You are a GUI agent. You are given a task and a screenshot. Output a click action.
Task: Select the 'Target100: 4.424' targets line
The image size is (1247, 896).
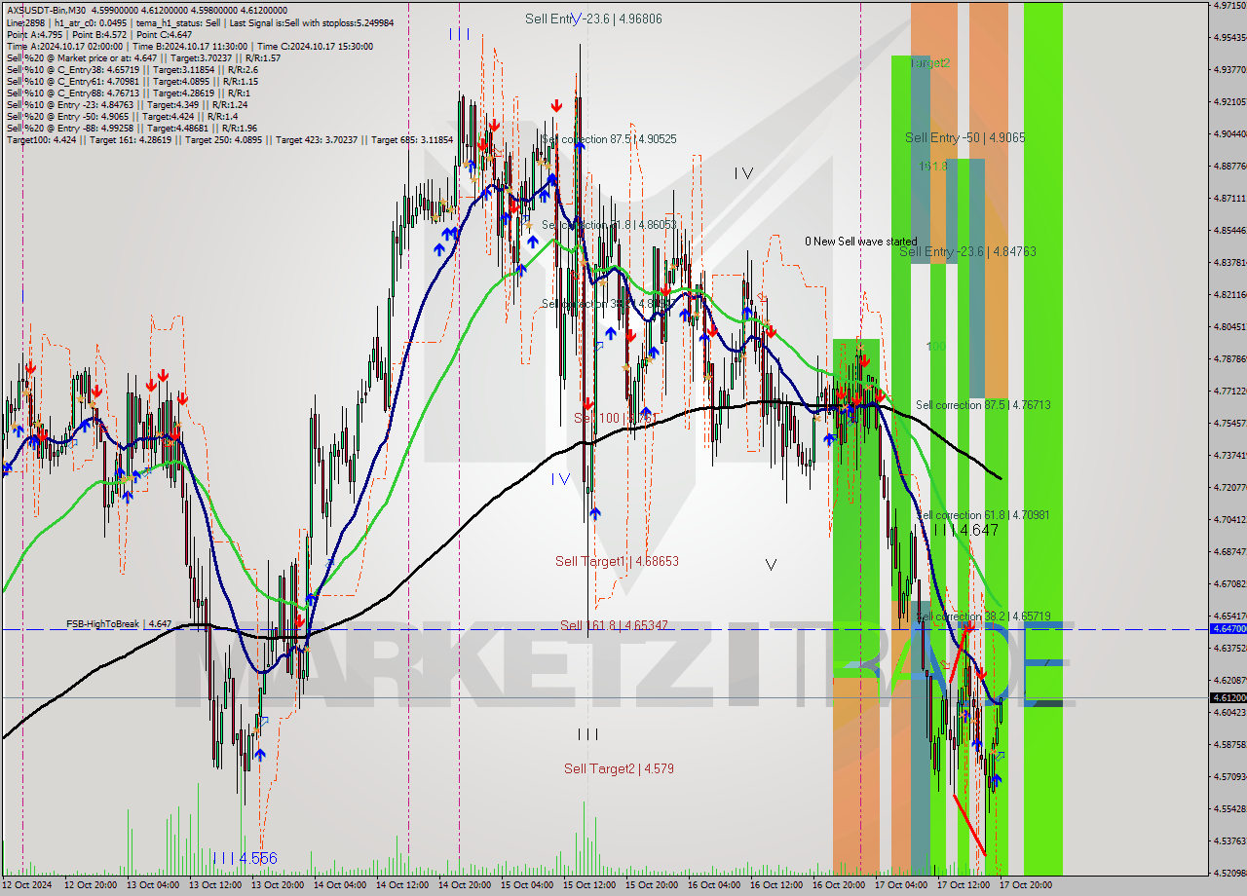tap(229, 139)
